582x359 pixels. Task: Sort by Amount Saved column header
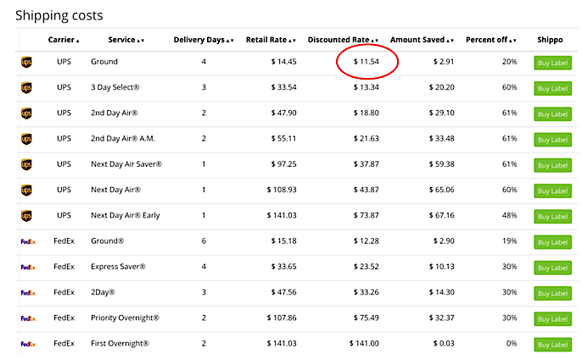[421, 40]
